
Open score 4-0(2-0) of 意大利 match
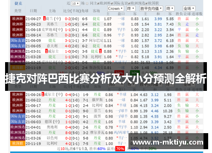pyautogui.click(x=72, y=46)
